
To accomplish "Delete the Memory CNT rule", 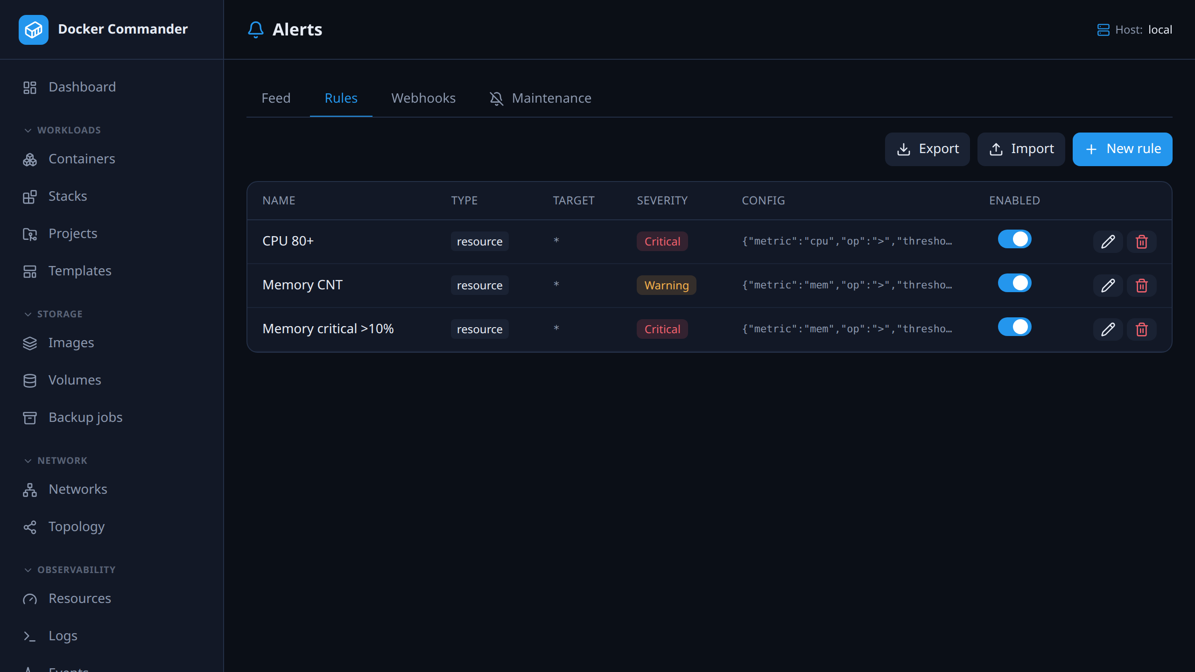I will click(x=1141, y=286).
